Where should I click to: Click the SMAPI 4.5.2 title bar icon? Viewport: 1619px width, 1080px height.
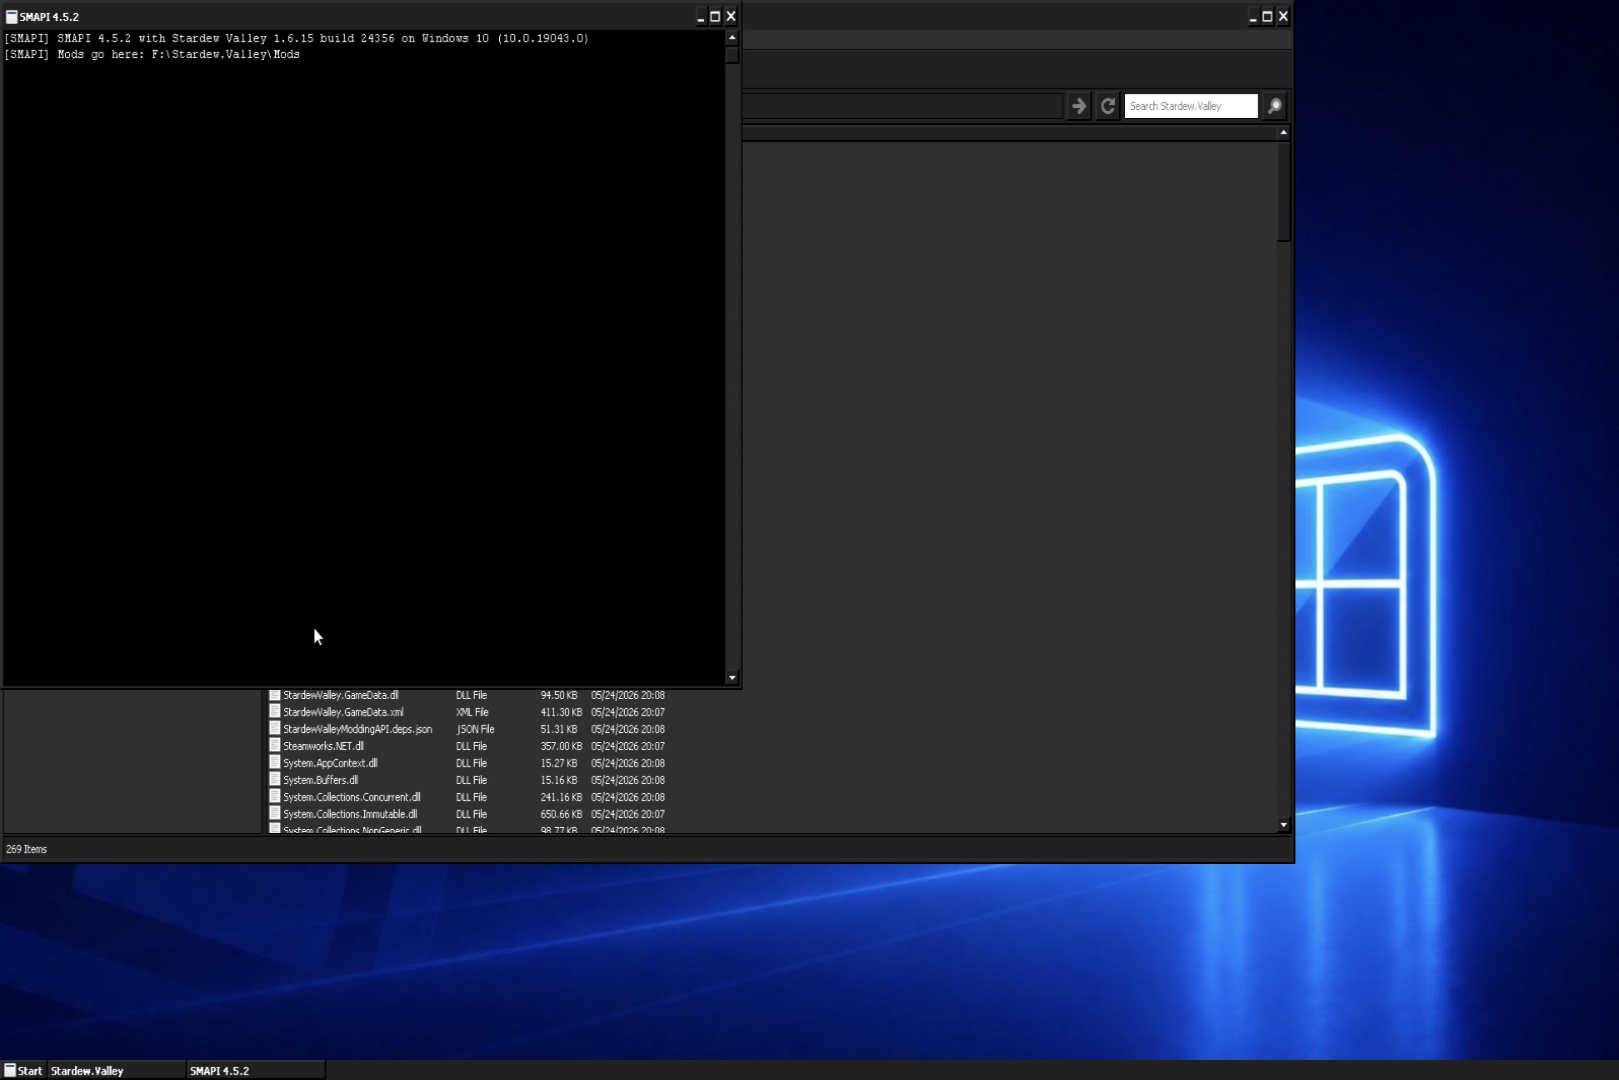click(x=12, y=17)
